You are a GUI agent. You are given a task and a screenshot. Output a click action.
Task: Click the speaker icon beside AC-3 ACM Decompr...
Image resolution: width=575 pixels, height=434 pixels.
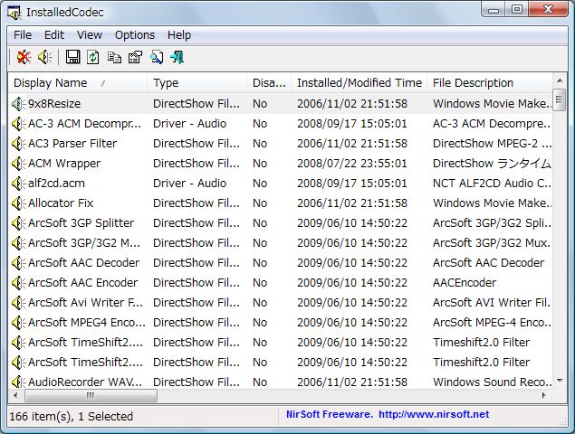pos(18,124)
